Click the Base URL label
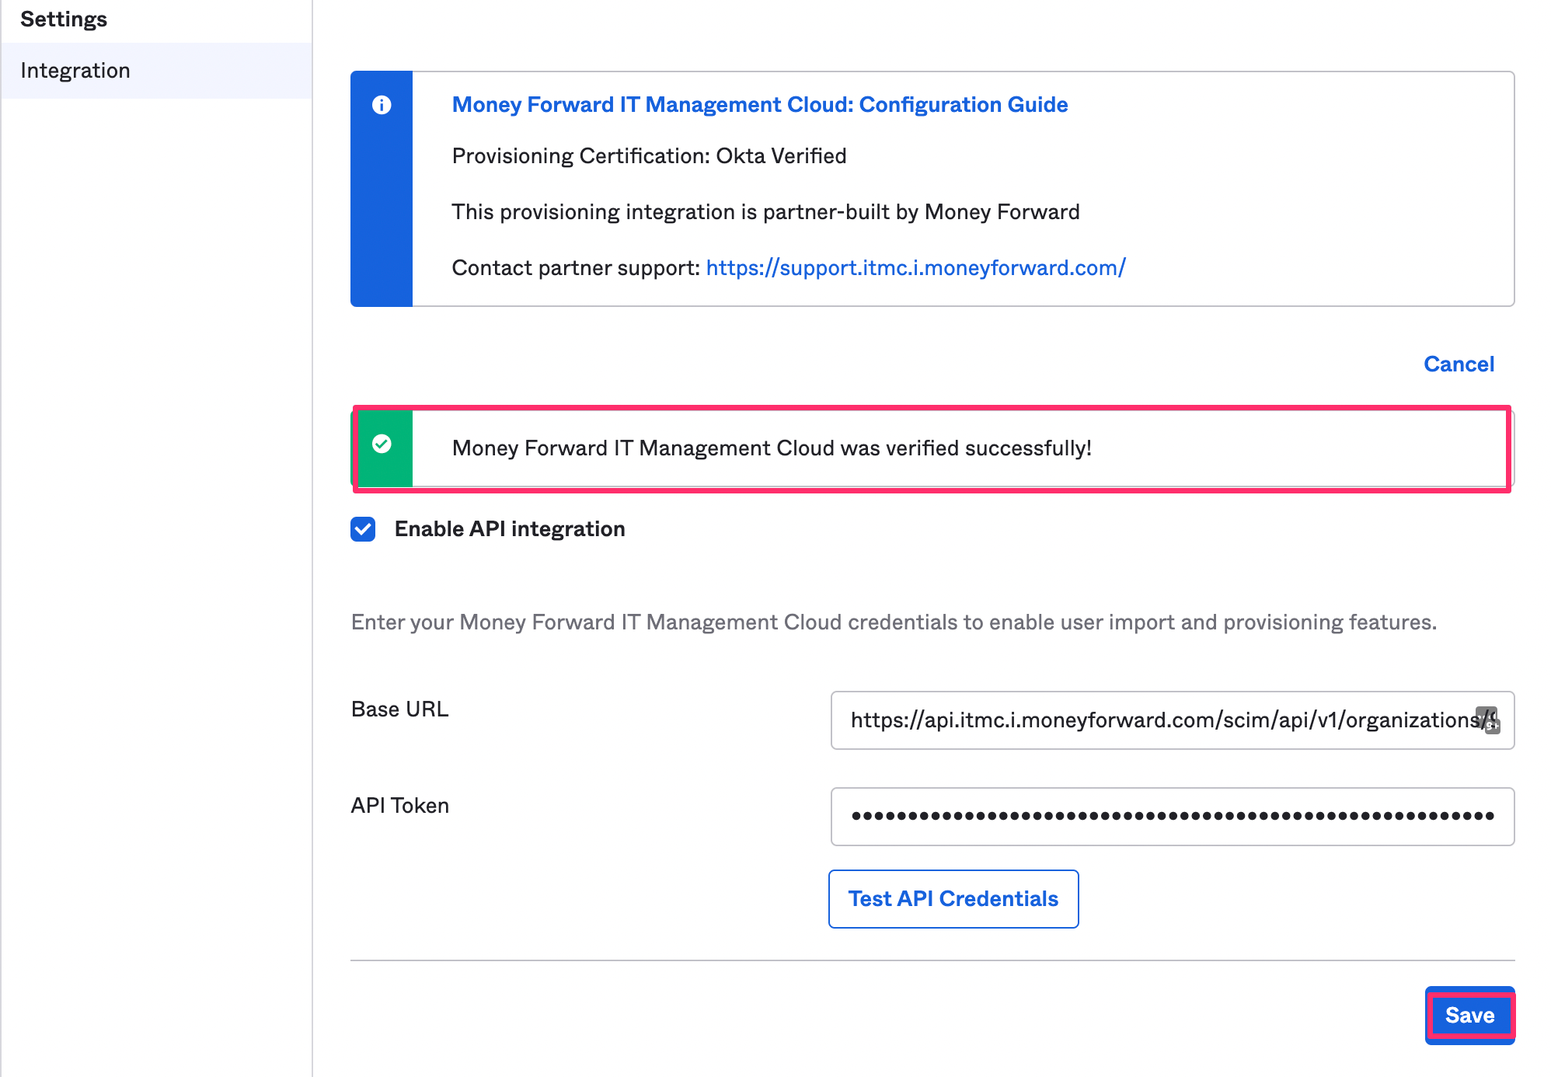The image size is (1551, 1077). (399, 709)
